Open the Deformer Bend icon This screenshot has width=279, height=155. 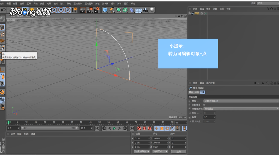coord(132,10)
